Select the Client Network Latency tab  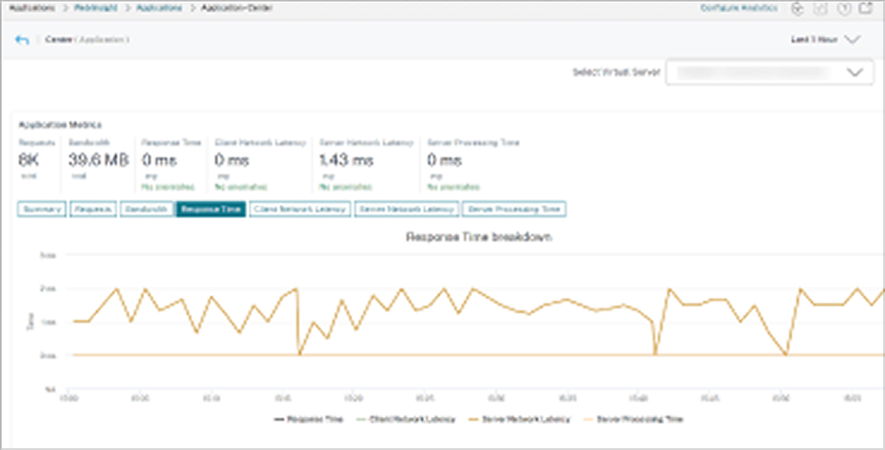coord(301,209)
